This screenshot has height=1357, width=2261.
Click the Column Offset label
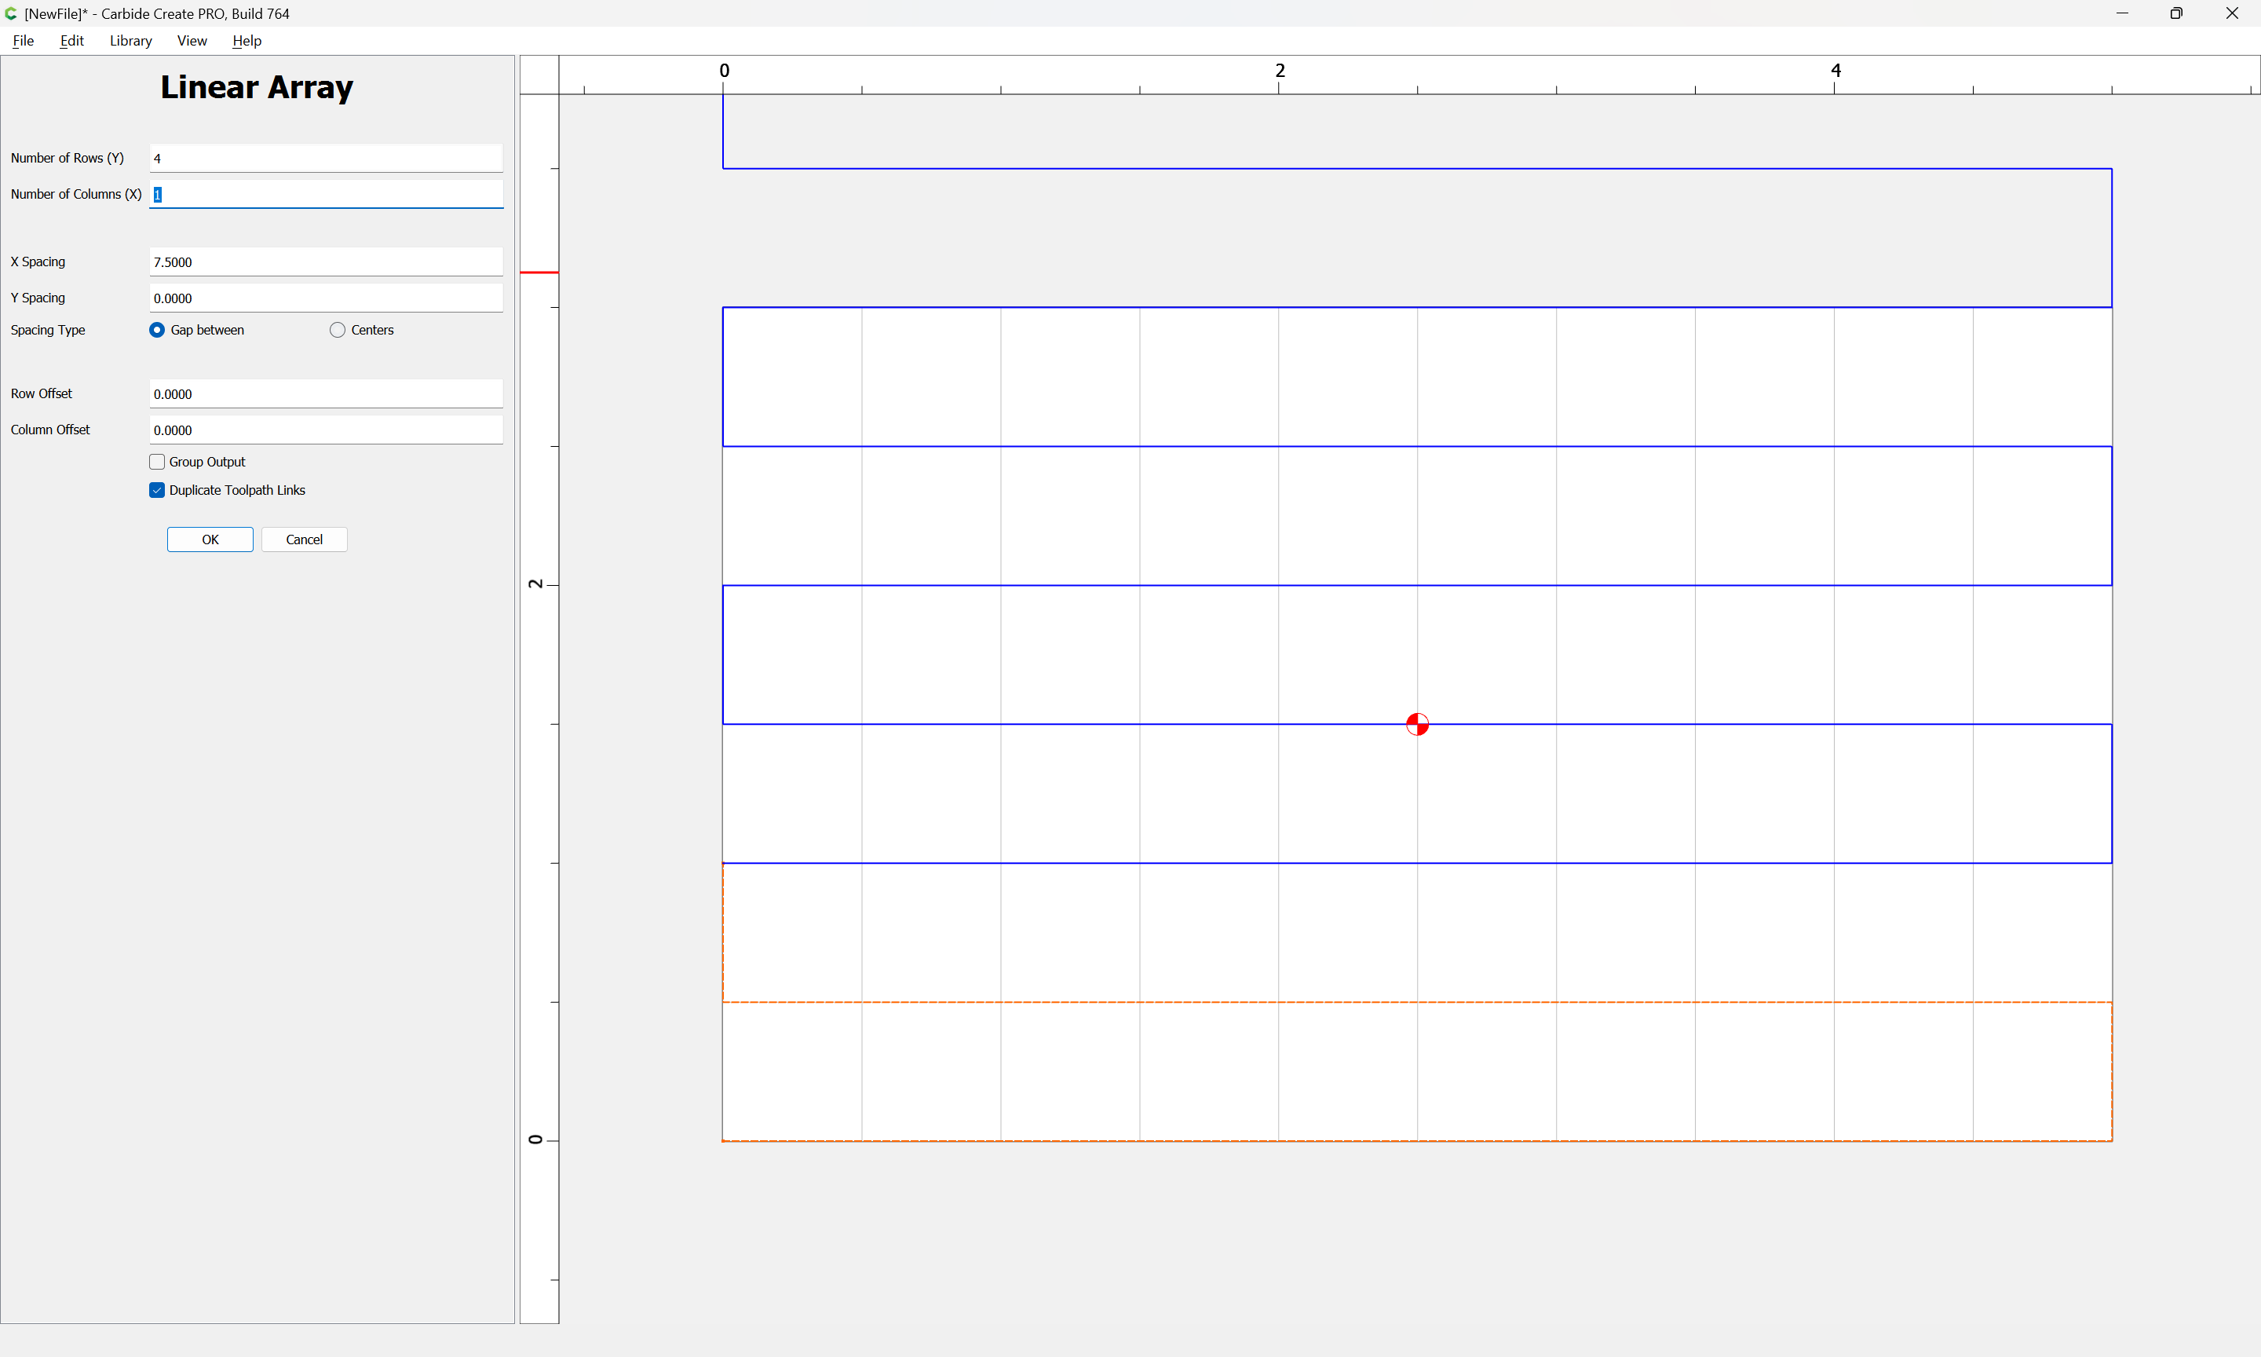(x=50, y=430)
